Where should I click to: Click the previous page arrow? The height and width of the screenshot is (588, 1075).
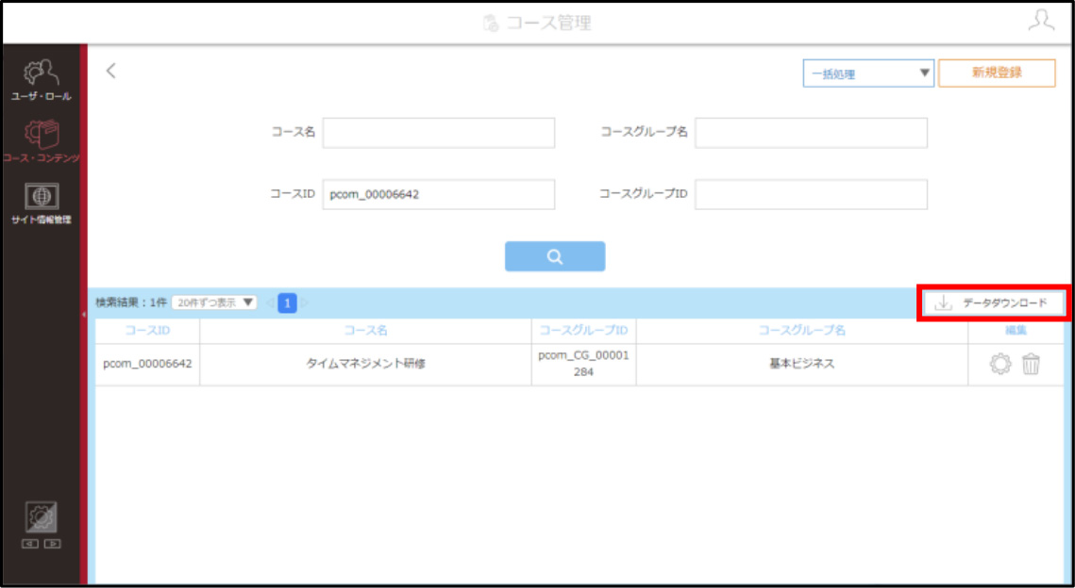point(269,302)
